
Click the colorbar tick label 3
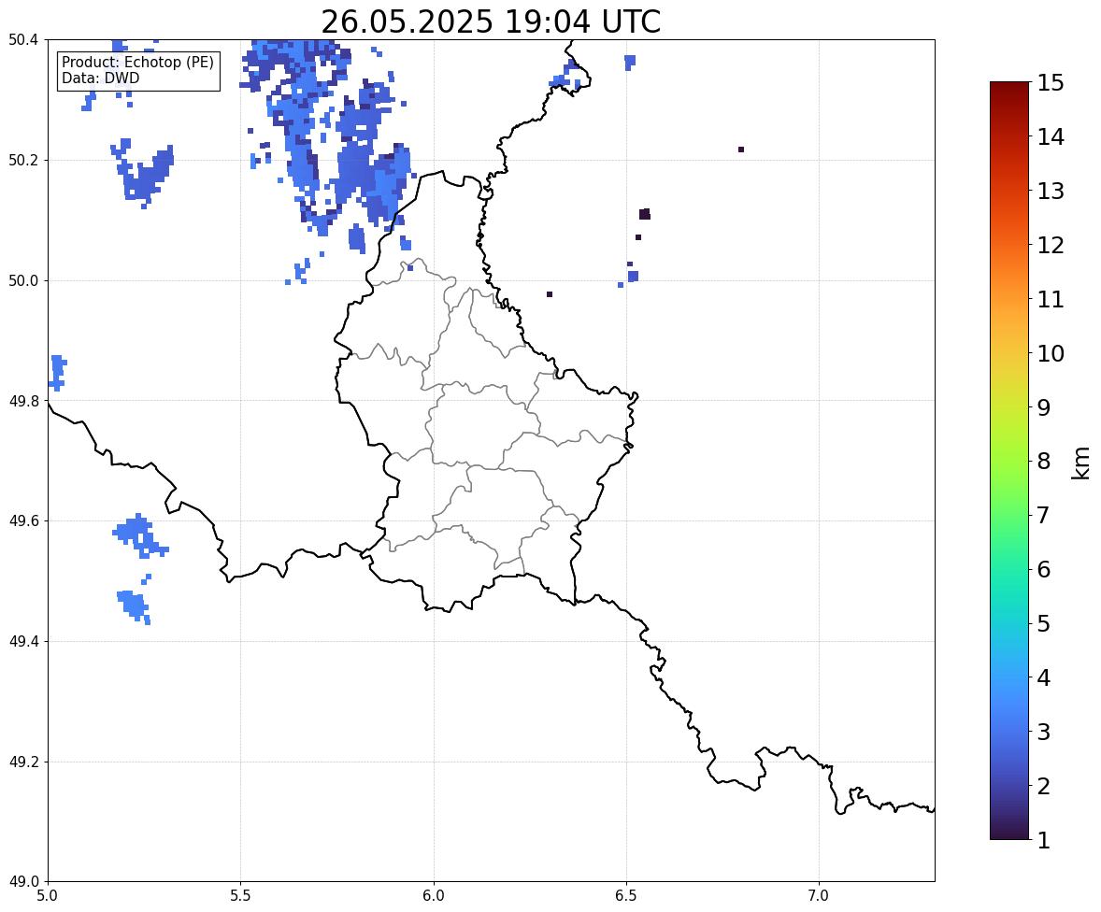click(1044, 731)
